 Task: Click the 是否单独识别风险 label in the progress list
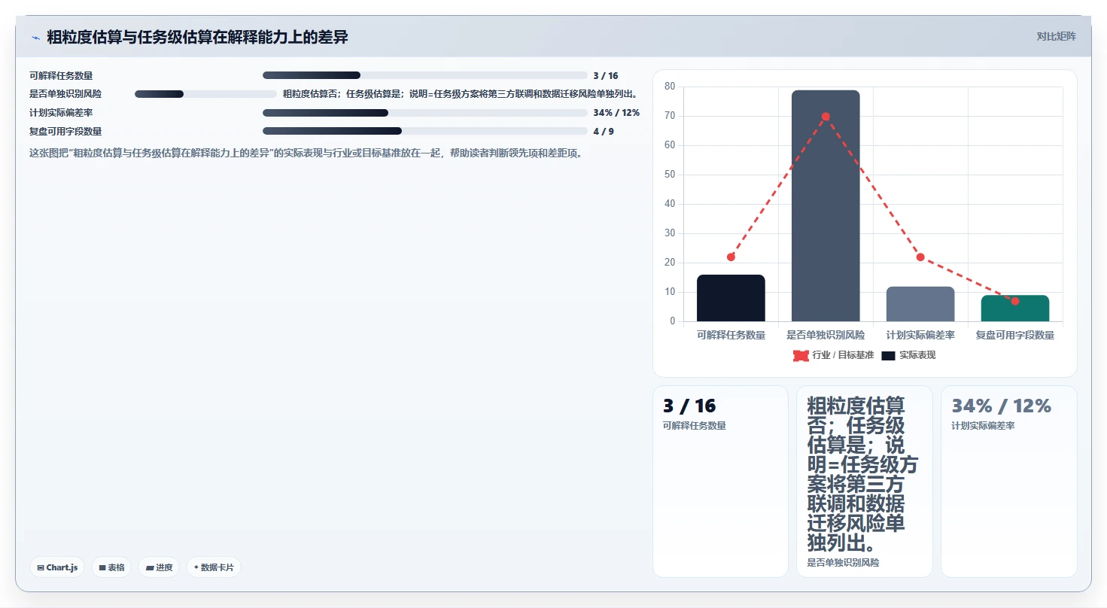pos(65,94)
